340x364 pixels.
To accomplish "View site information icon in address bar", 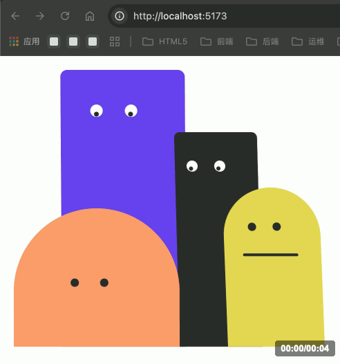I will (120, 16).
